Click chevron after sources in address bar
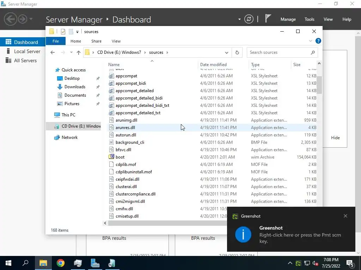 pyautogui.click(x=167, y=52)
